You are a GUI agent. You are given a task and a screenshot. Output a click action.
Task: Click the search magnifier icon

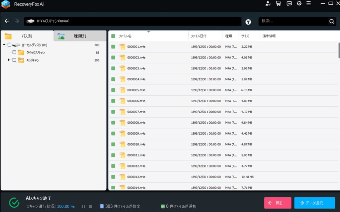tap(331, 22)
